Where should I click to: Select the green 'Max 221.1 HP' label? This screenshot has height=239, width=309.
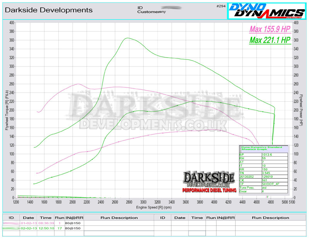[270, 40]
